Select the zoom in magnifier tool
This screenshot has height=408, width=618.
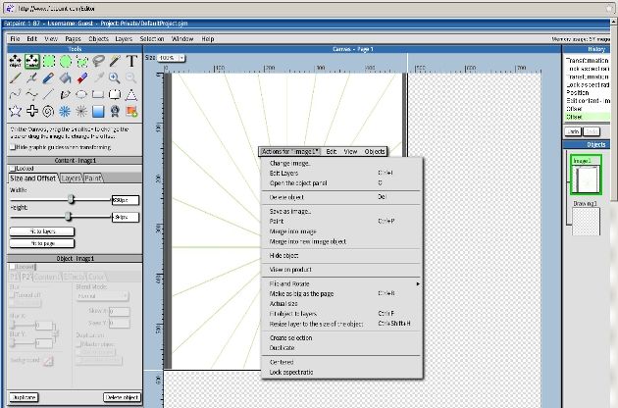(115, 77)
